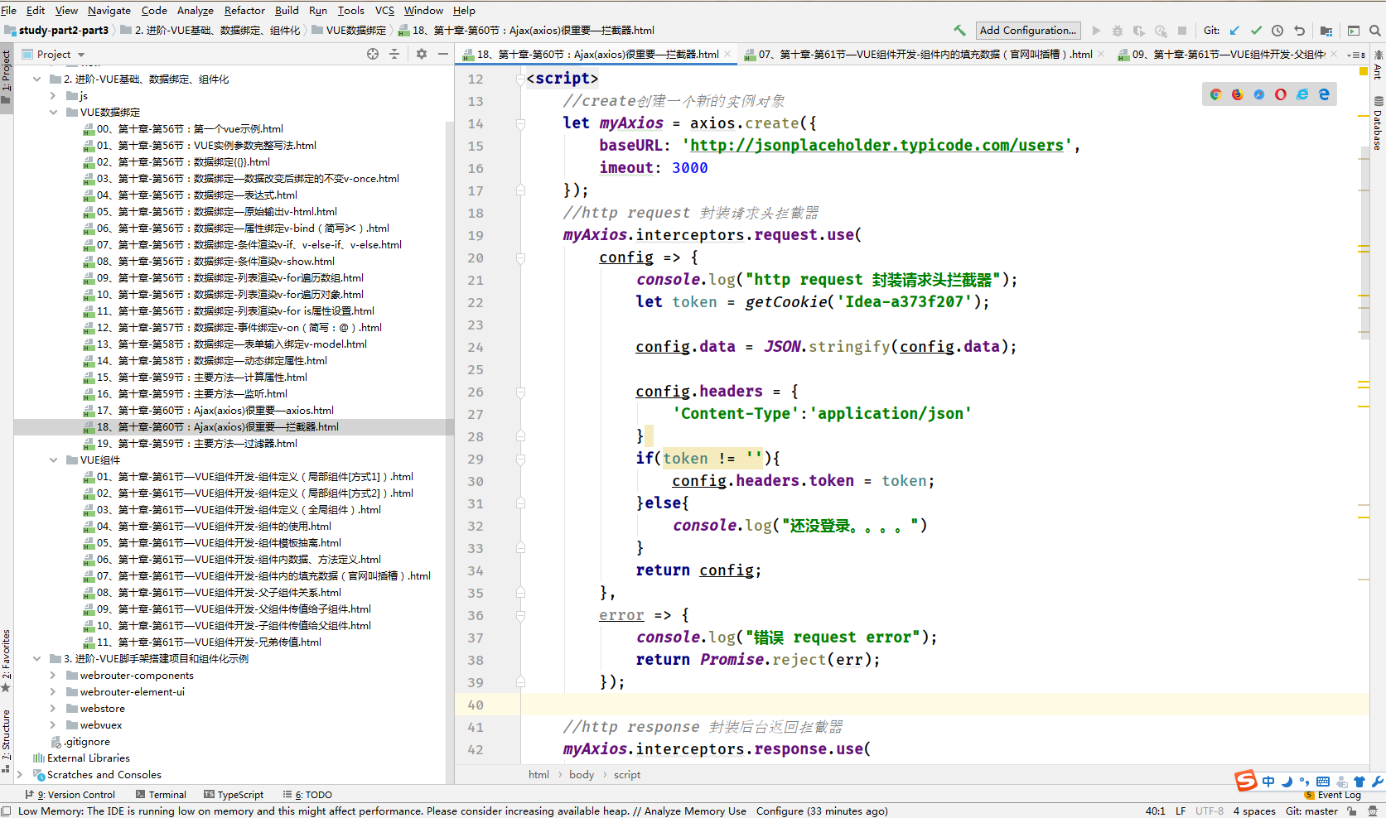Toggle the Favorites tool window side tab
Viewport: 1386px width, 818px height.
[6, 661]
